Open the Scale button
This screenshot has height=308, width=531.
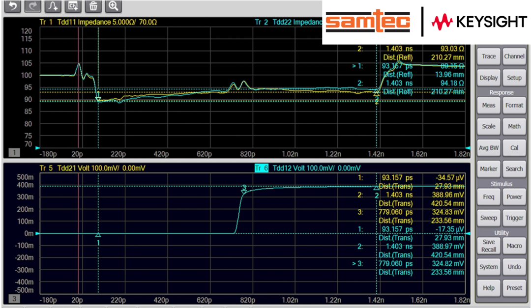point(489,126)
